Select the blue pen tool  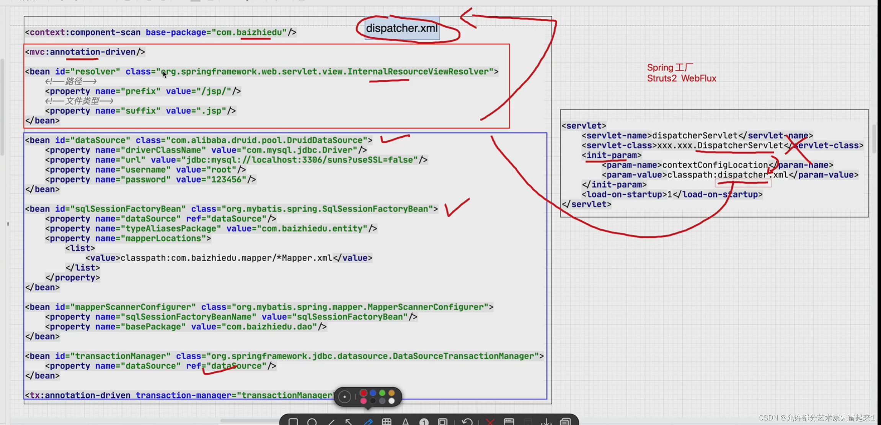pyautogui.click(x=368, y=422)
